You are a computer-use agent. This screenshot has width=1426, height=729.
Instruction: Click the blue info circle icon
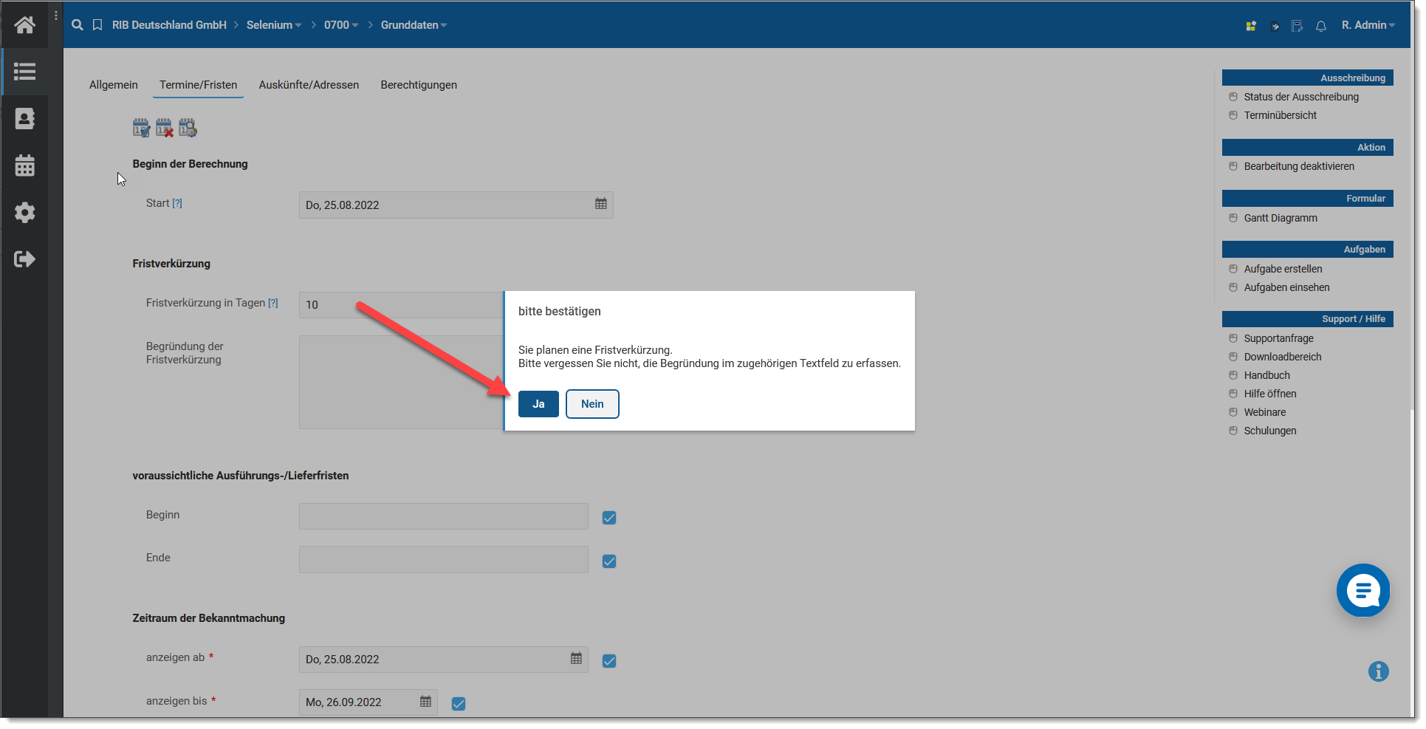[1379, 671]
